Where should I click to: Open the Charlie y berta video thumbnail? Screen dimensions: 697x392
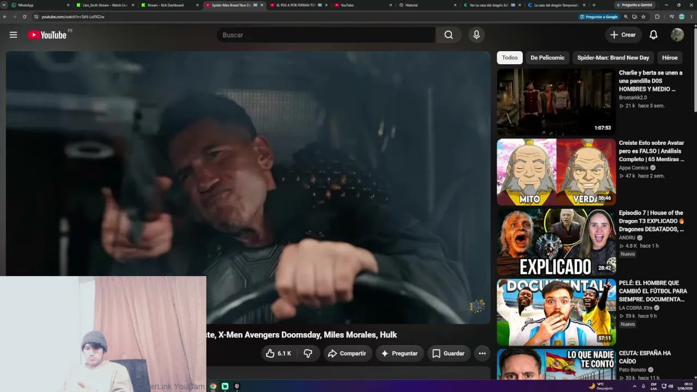556,102
